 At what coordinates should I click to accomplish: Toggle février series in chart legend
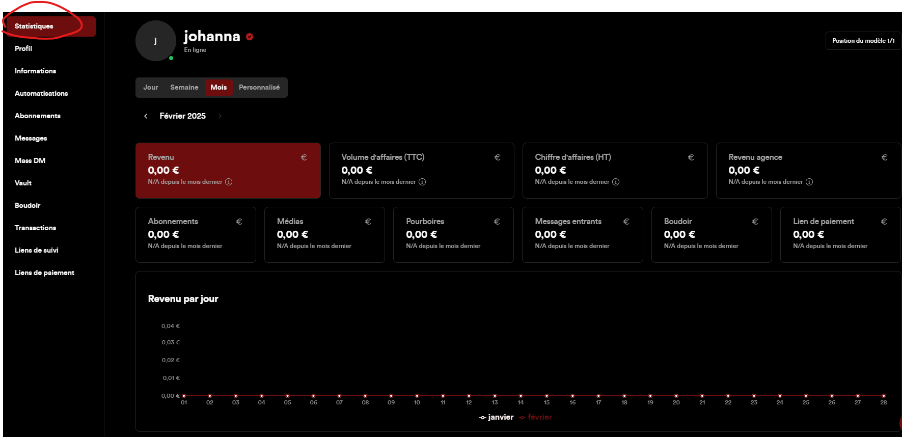click(x=535, y=417)
